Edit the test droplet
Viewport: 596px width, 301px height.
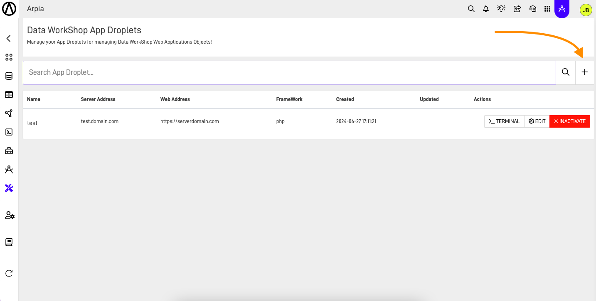537,121
